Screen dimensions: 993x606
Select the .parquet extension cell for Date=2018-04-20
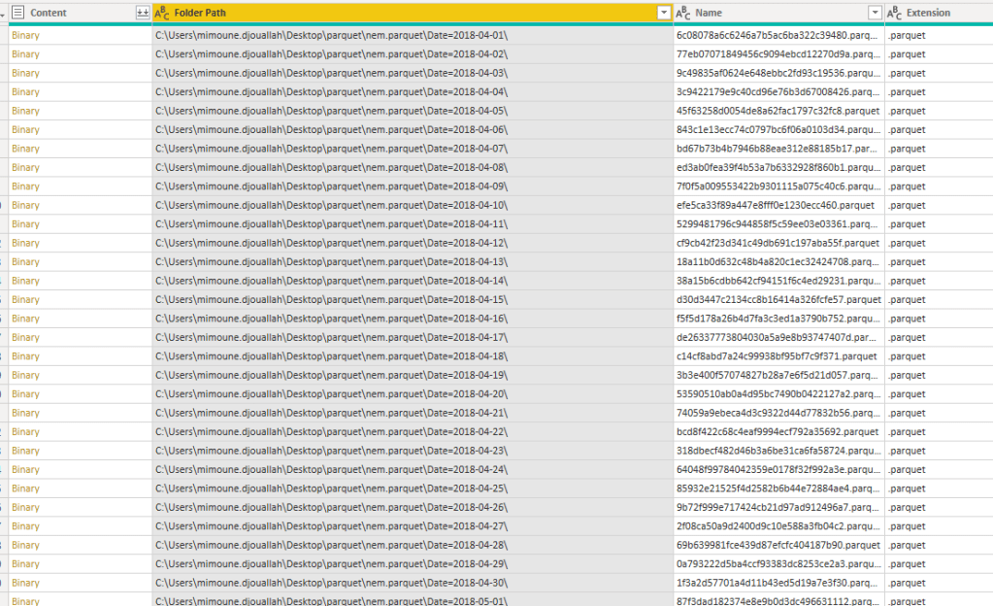point(907,394)
